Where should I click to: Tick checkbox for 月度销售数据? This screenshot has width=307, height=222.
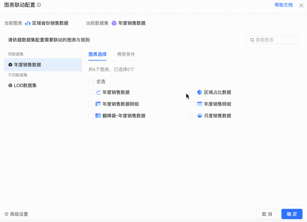(192, 116)
